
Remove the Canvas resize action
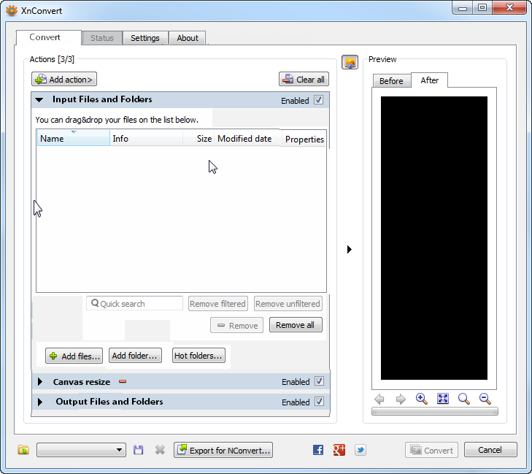pos(123,382)
